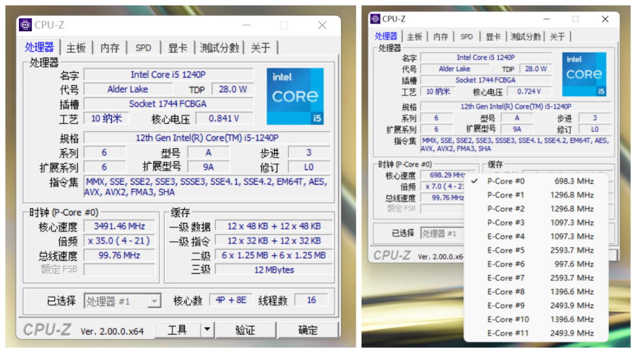Close the right CPU-Z window
The width and height of the screenshot is (636, 353).
[605, 19]
